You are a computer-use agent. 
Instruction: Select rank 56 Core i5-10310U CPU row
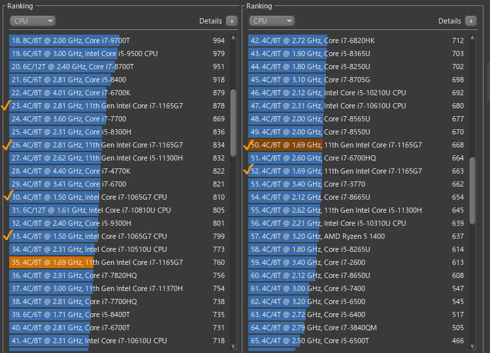[x=356, y=223]
